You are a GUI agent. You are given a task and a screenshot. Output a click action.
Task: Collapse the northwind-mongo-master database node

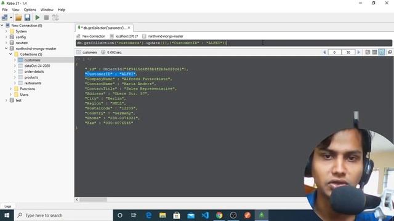tap(6, 48)
